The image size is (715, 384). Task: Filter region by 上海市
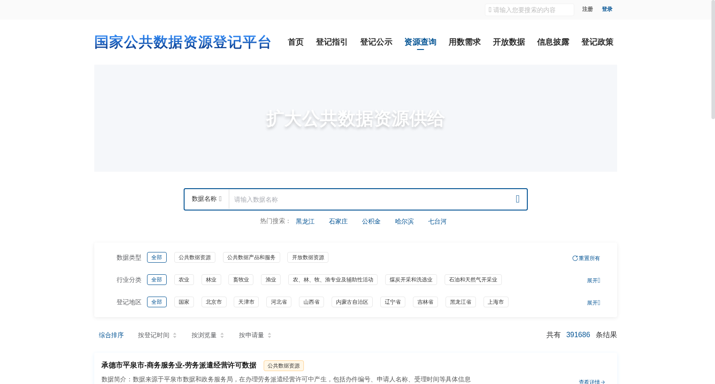496,302
